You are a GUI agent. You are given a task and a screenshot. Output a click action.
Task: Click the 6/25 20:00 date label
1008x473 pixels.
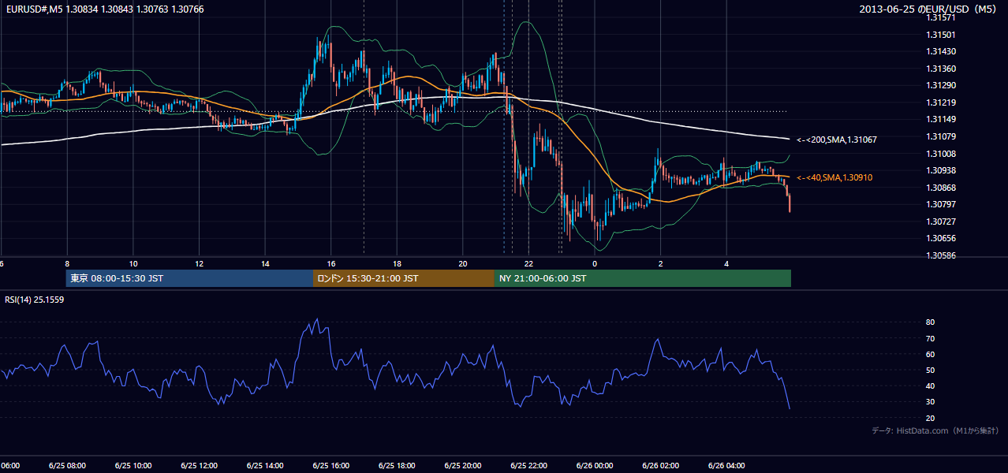[463, 465]
